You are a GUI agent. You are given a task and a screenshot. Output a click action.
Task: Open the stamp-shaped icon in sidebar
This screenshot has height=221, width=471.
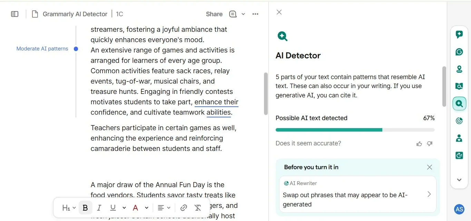click(x=459, y=69)
